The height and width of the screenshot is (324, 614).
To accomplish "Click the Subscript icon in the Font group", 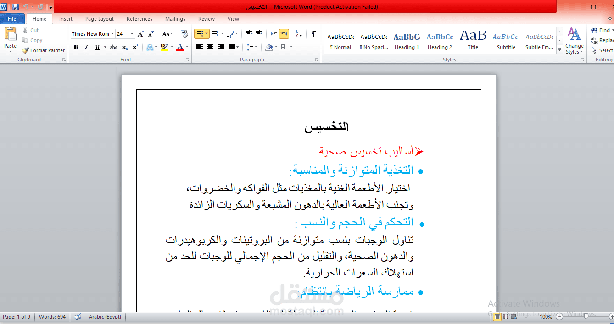I will [x=124, y=47].
